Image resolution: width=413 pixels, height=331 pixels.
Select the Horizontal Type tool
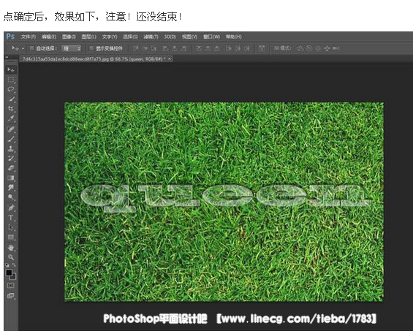point(11,218)
